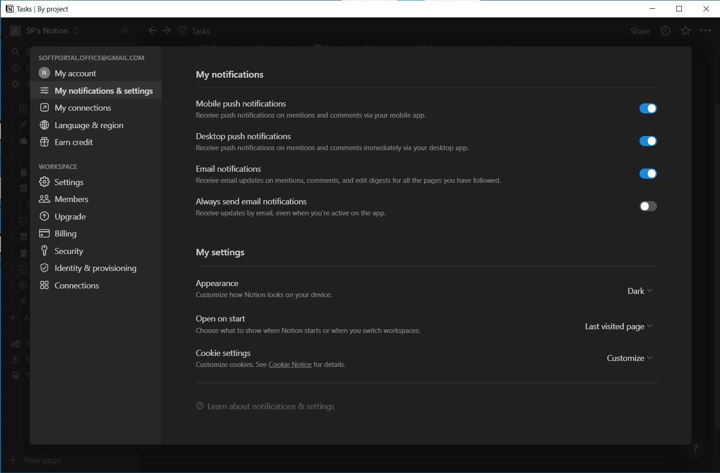720x473 pixels.
Task: Switch to Members settings section
Action: (71, 199)
